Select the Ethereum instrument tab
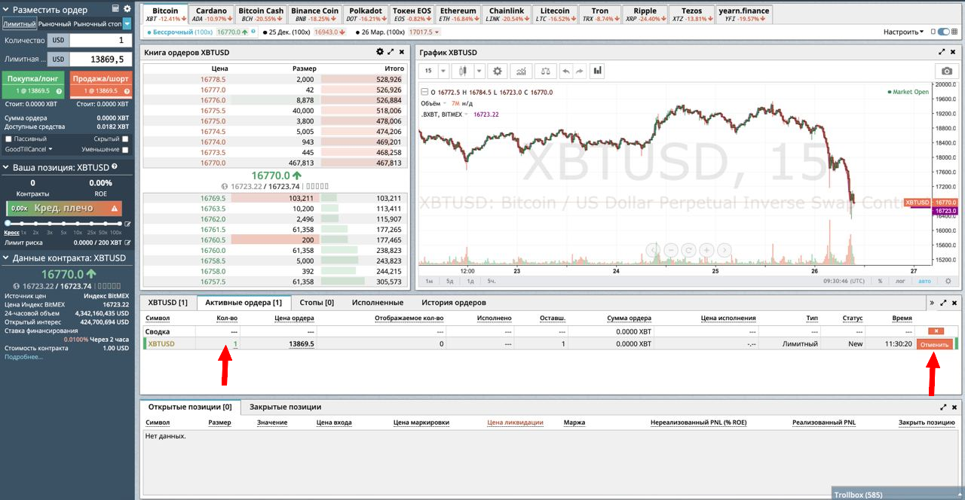965x500 pixels. click(458, 14)
